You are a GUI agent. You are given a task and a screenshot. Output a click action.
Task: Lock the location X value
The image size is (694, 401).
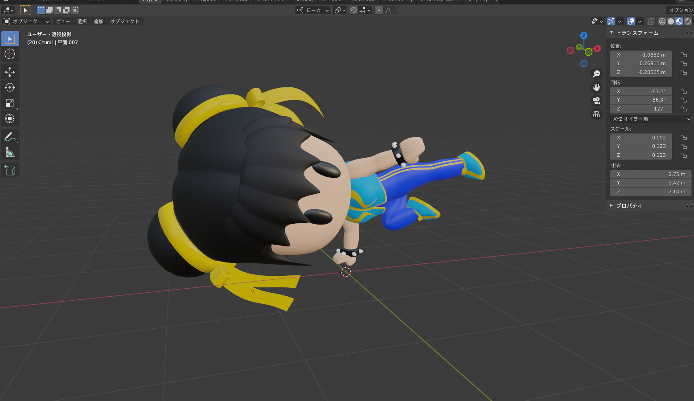(x=684, y=55)
